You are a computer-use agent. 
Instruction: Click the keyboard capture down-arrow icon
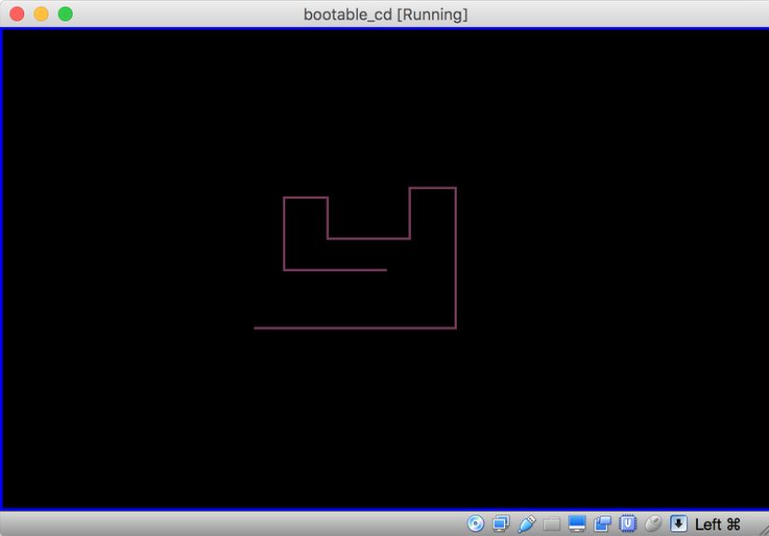pos(679,524)
